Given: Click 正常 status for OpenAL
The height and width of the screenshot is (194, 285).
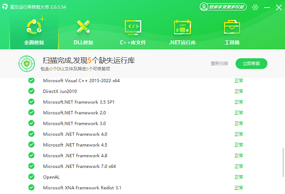Looking at the screenshot, I should coord(238,177).
